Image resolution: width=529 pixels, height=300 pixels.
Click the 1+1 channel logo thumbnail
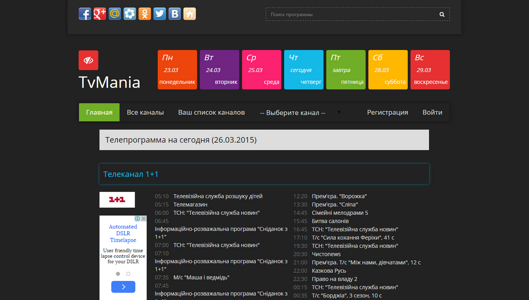[x=117, y=200]
